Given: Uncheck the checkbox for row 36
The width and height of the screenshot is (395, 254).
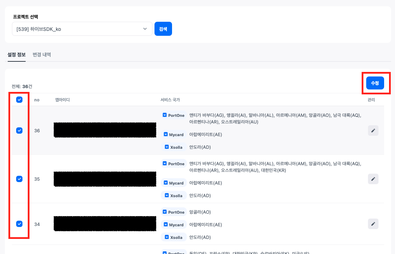Looking at the screenshot, I should (x=19, y=131).
